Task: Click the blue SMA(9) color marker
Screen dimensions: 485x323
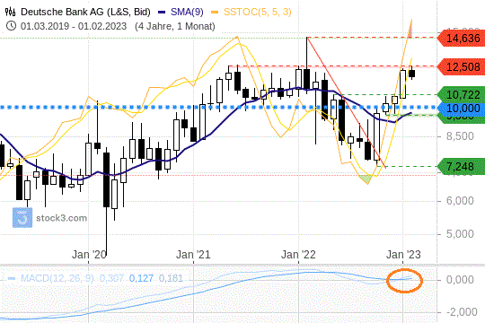Action: coord(162,13)
